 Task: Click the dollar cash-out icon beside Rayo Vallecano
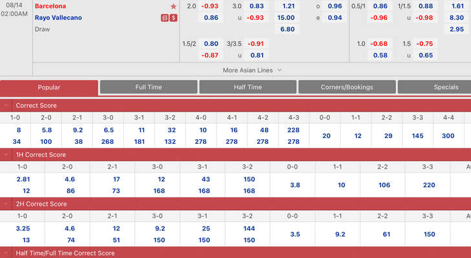(173, 17)
